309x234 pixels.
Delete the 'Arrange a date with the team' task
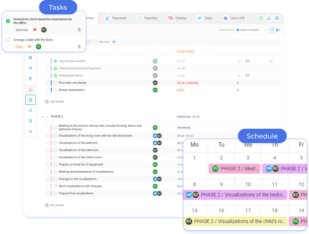tap(79, 47)
